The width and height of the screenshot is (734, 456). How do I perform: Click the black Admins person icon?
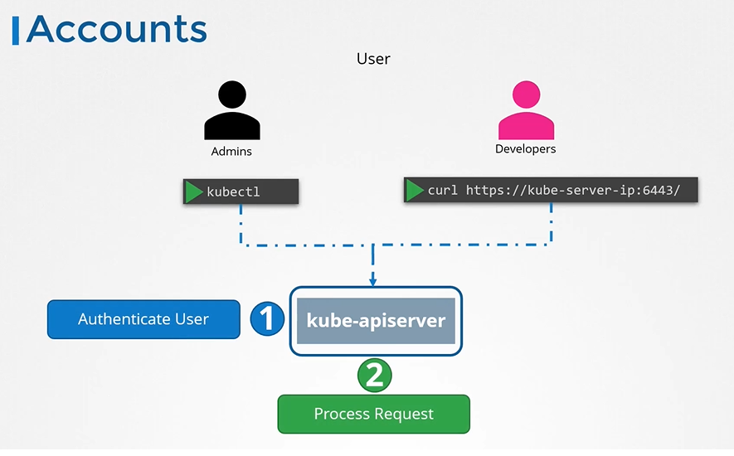pos(232,111)
